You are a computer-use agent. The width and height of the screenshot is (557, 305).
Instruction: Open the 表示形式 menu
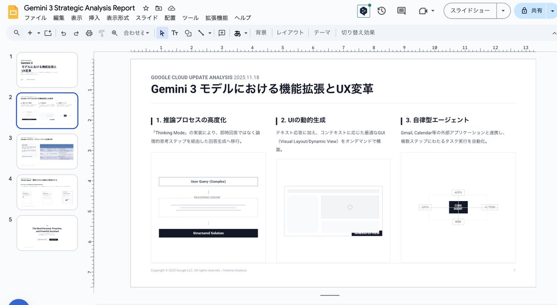point(118,18)
